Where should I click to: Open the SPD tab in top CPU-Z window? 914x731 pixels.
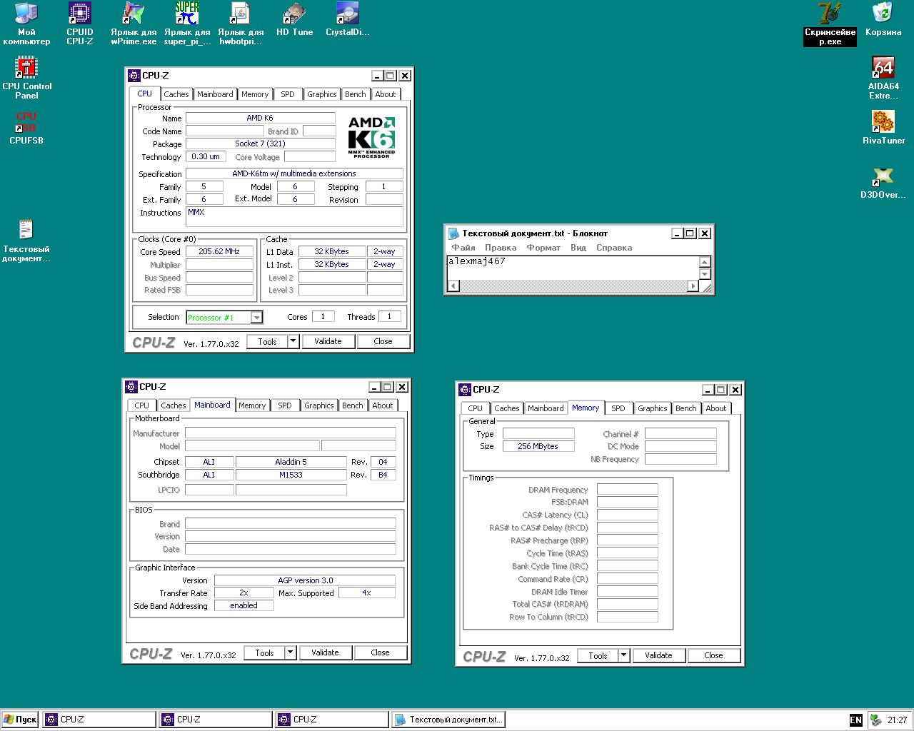(x=288, y=94)
